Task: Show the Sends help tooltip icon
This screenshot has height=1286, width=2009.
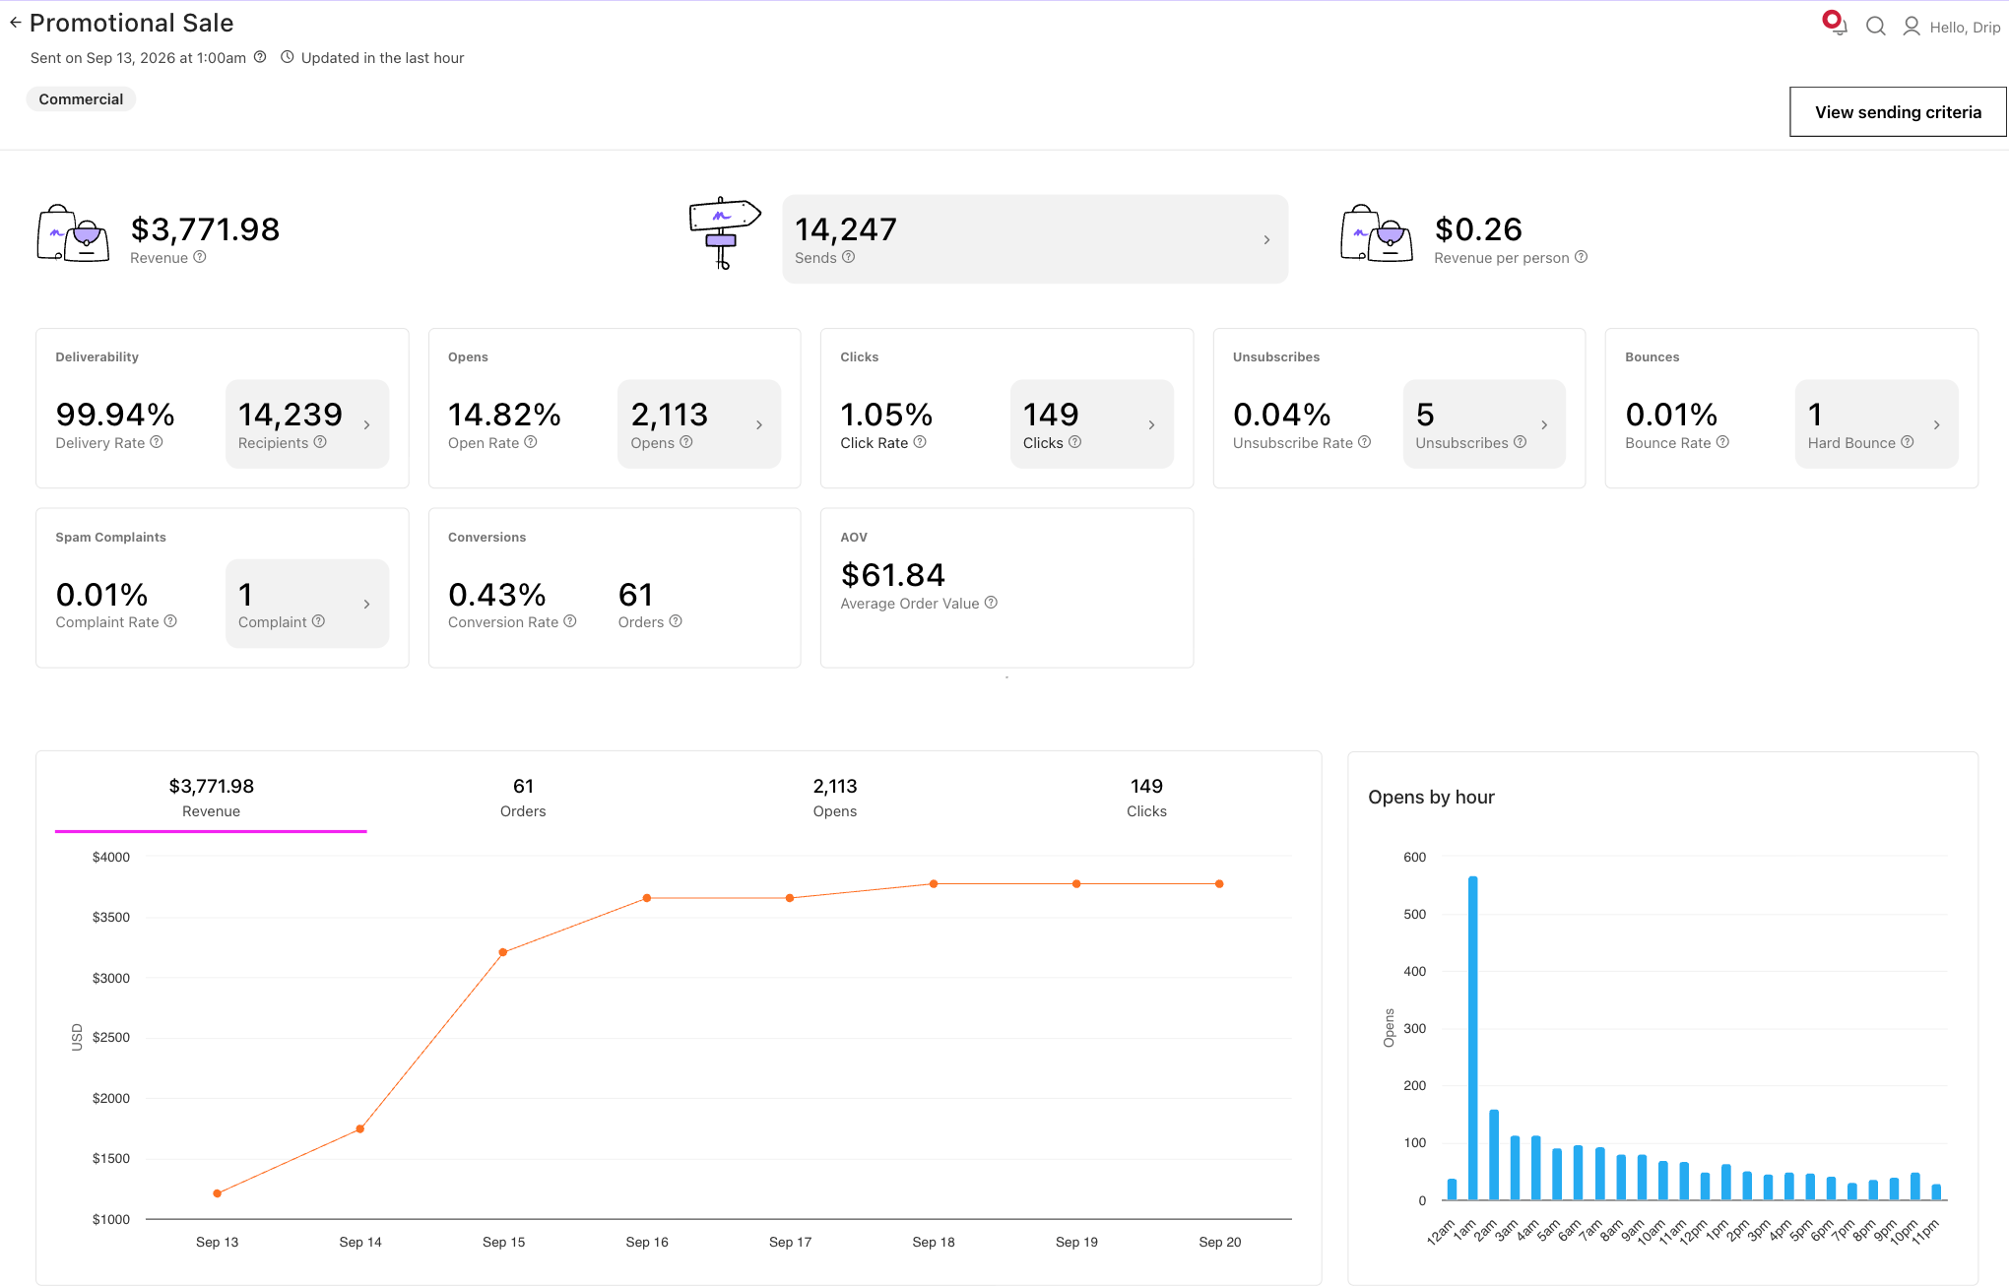Action: point(849,257)
